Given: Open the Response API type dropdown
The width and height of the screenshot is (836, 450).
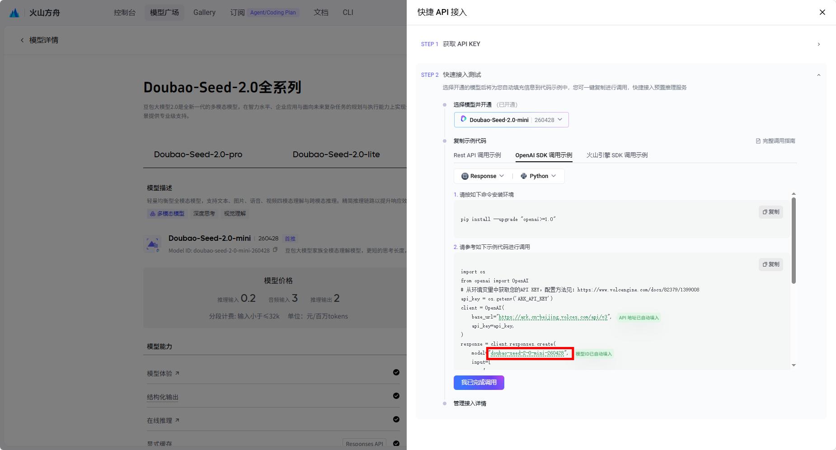Looking at the screenshot, I should tap(483, 176).
